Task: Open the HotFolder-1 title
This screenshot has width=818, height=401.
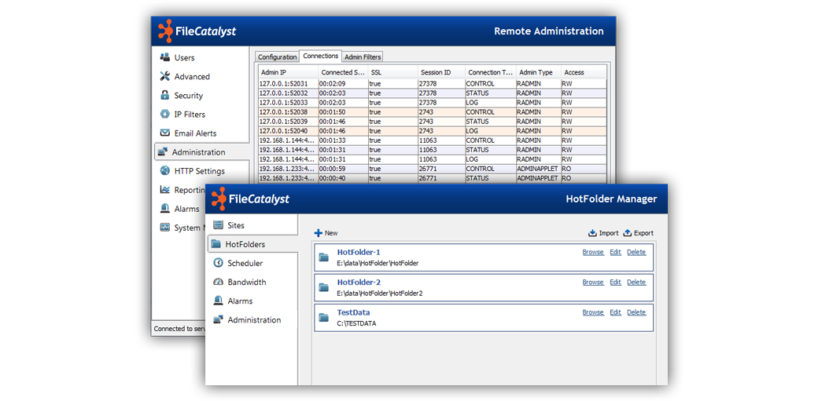Action: (359, 252)
